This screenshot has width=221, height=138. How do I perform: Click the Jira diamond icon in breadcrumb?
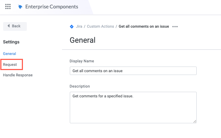72,27
